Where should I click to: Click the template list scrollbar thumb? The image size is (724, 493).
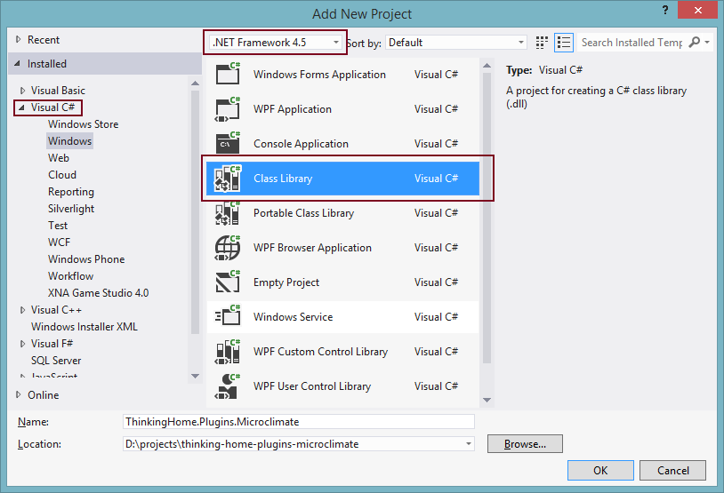click(x=487, y=219)
